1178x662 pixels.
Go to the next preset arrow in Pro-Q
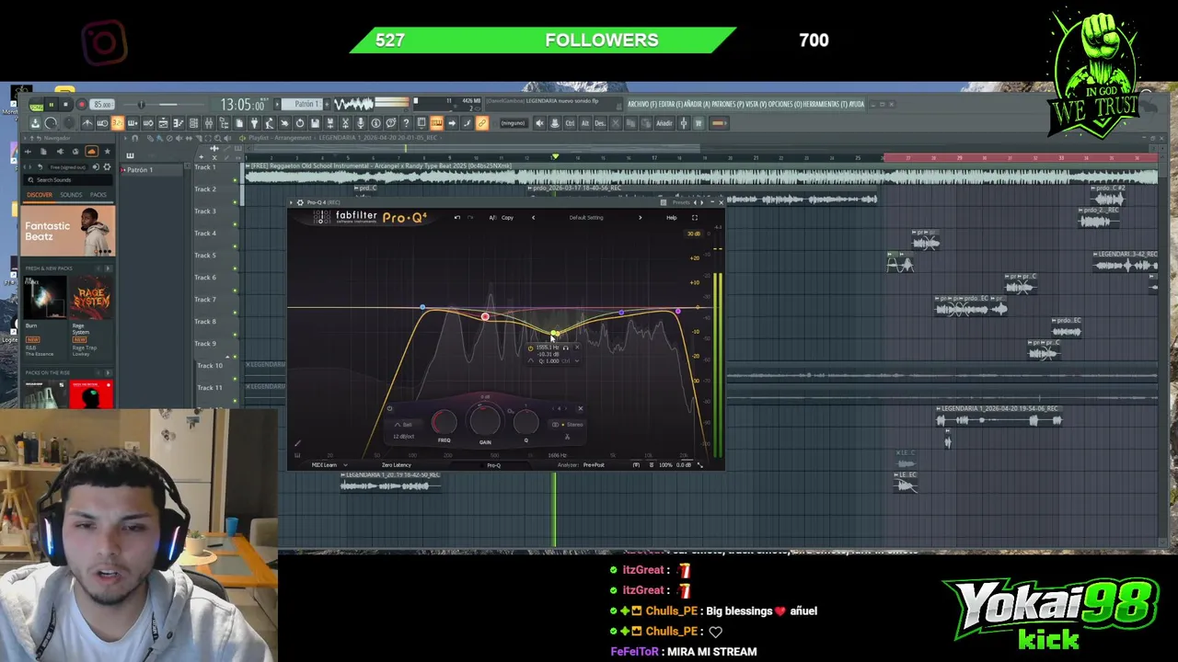pos(640,218)
